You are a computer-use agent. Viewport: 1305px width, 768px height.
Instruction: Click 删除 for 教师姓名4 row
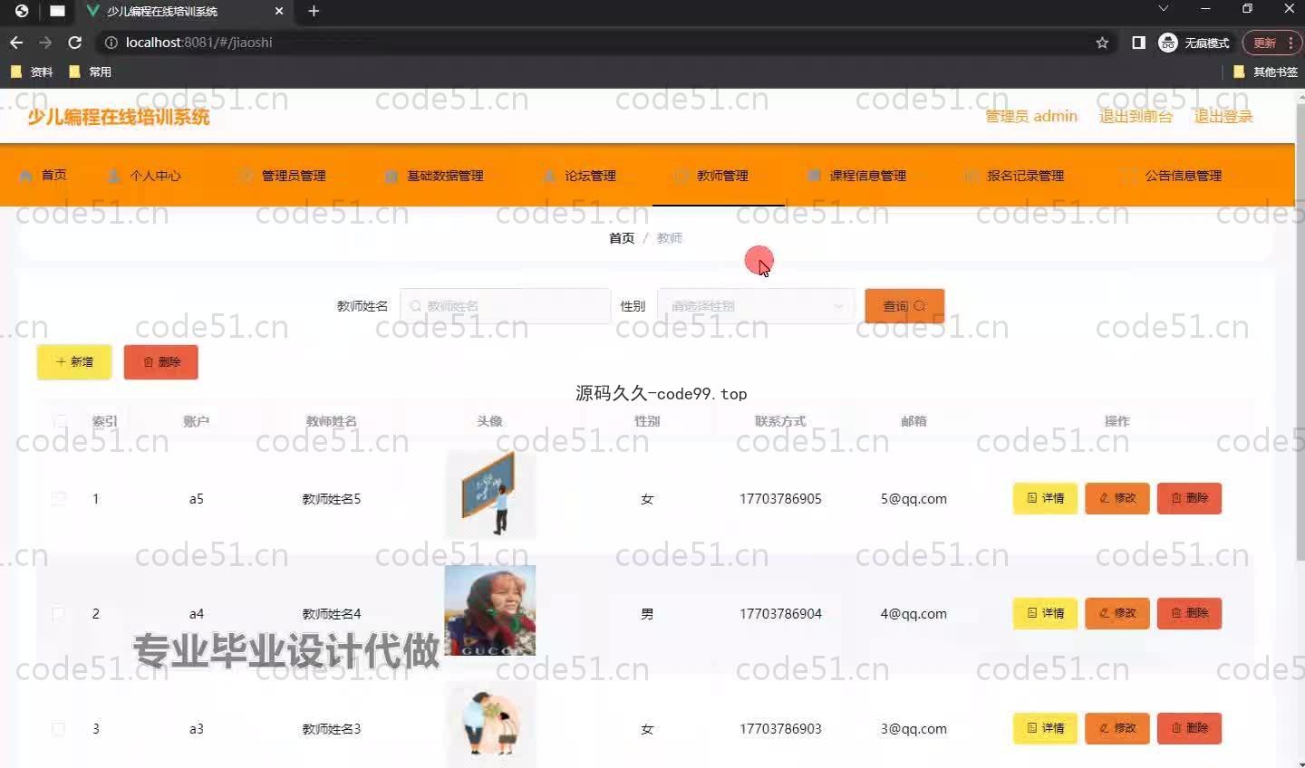(x=1189, y=613)
